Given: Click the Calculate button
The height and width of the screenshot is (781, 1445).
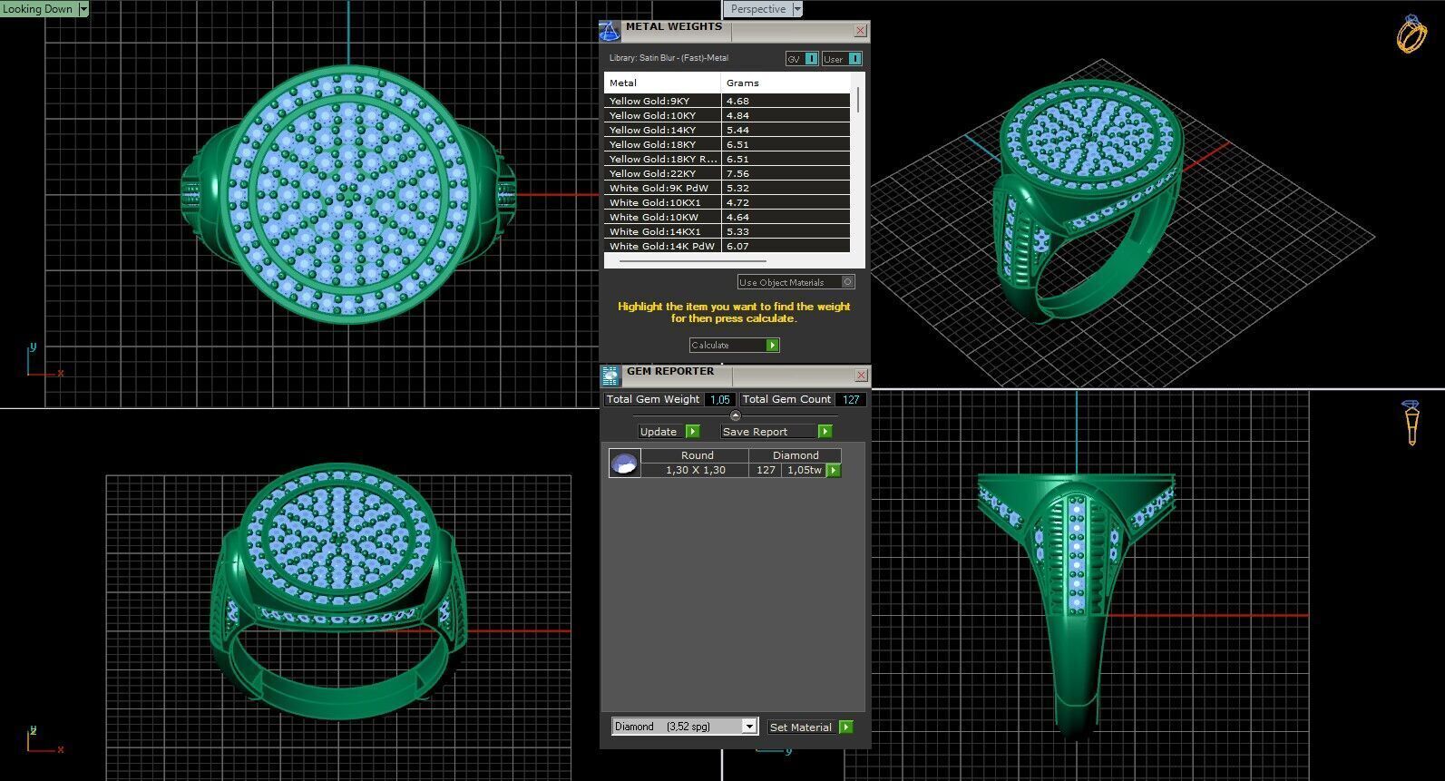Looking at the screenshot, I should pos(734,345).
